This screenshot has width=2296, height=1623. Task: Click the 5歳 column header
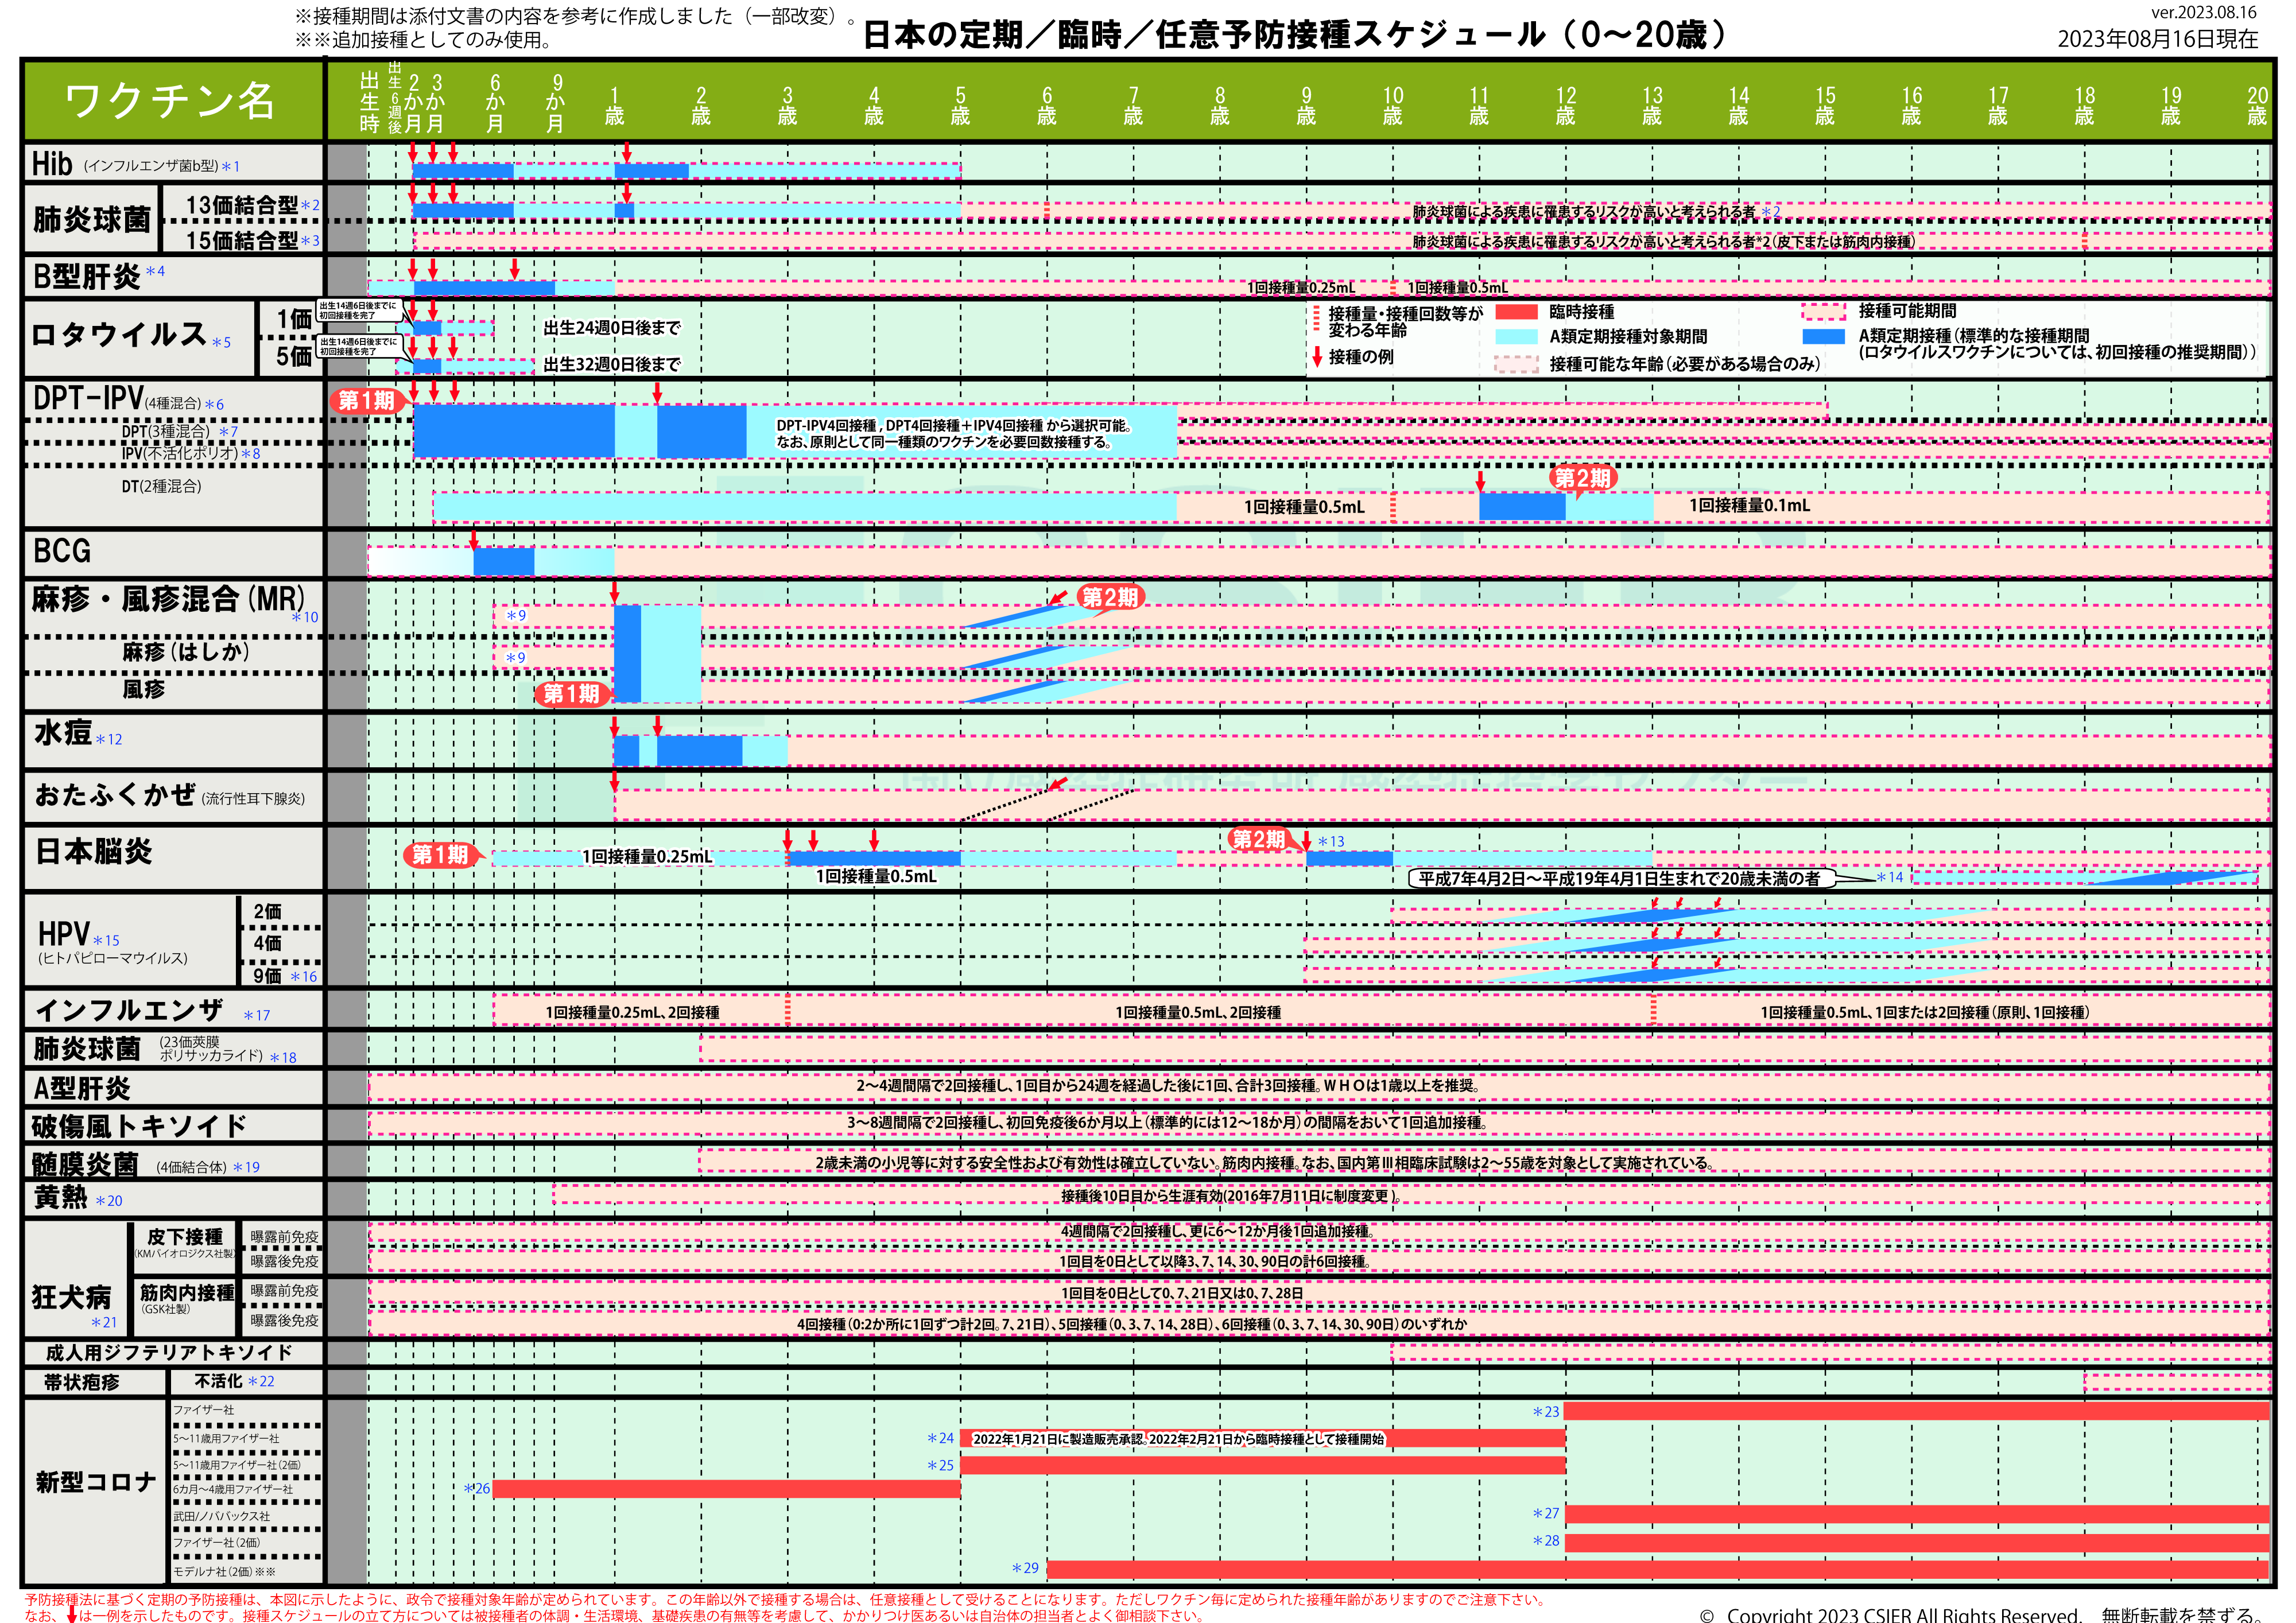pyautogui.click(x=960, y=107)
